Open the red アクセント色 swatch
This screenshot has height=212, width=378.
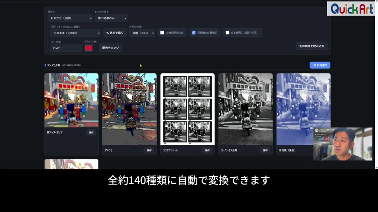click(x=89, y=48)
